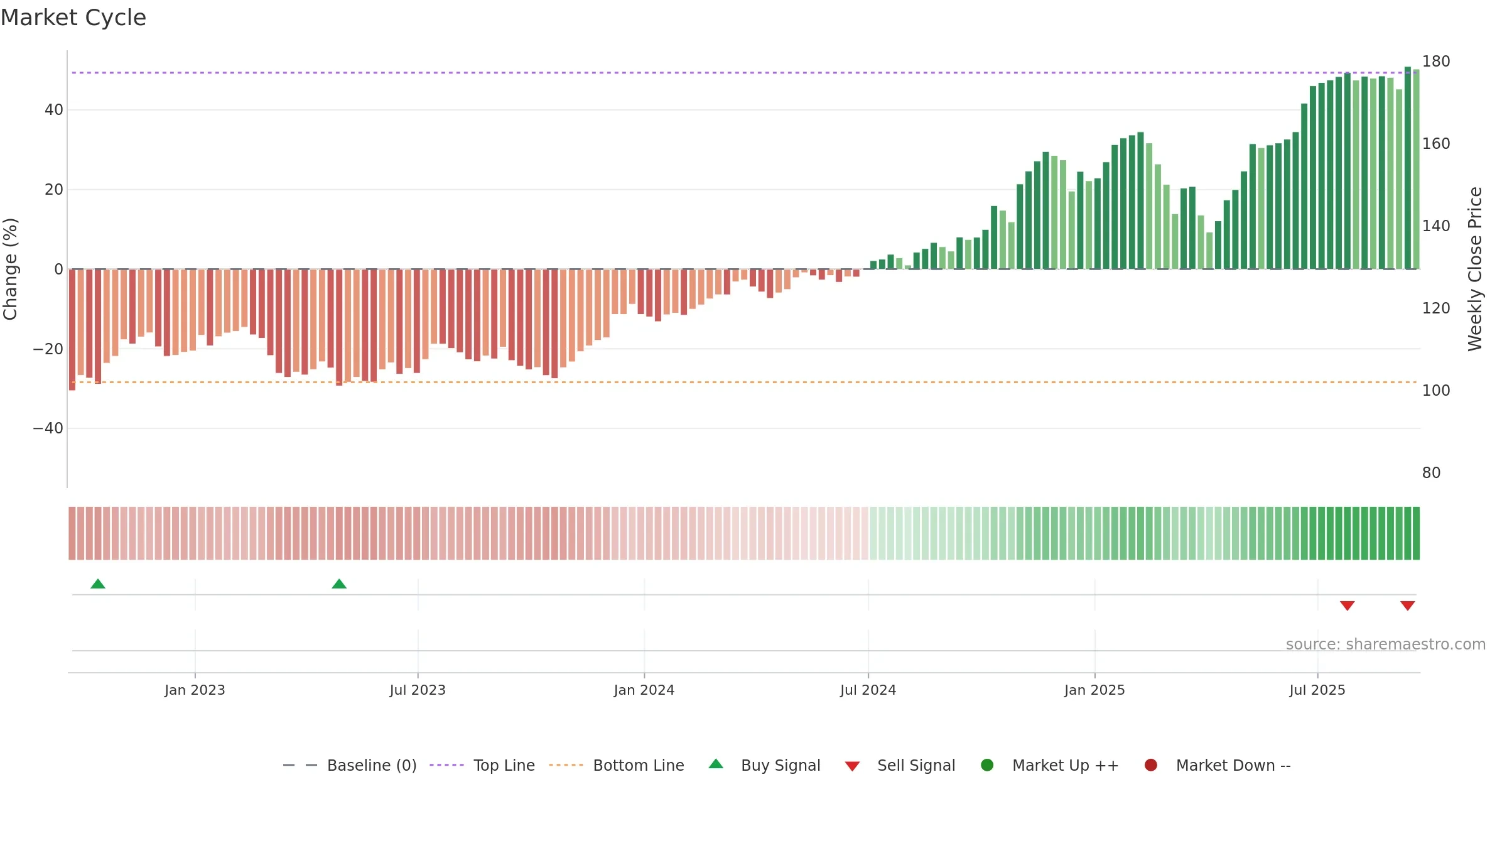Image resolution: width=1507 pixels, height=848 pixels.
Task: Click the tallest green bar at chart's right end
Action: (1408, 168)
